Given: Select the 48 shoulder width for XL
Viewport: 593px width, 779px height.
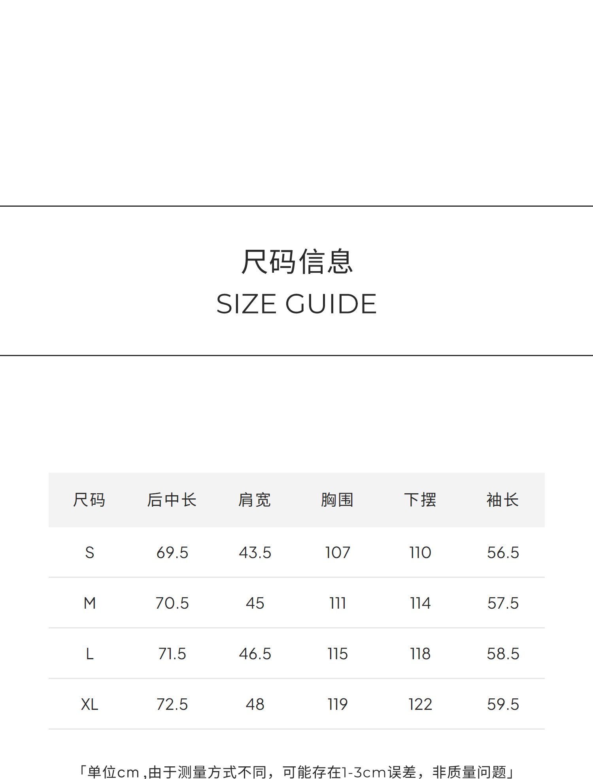Looking at the screenshot, I should [255, 704].
